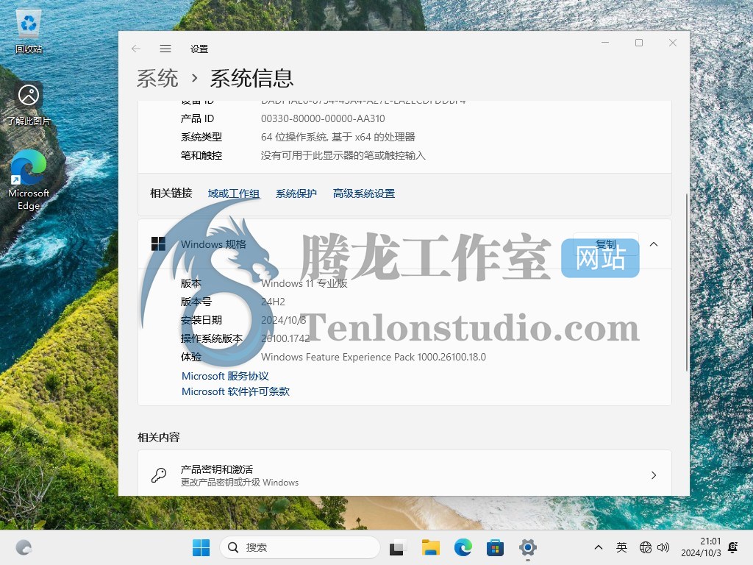This screenshot has height=565, width=753.
Task: Click the taskbar 搜索 box
Action: [x=300, y=547]
